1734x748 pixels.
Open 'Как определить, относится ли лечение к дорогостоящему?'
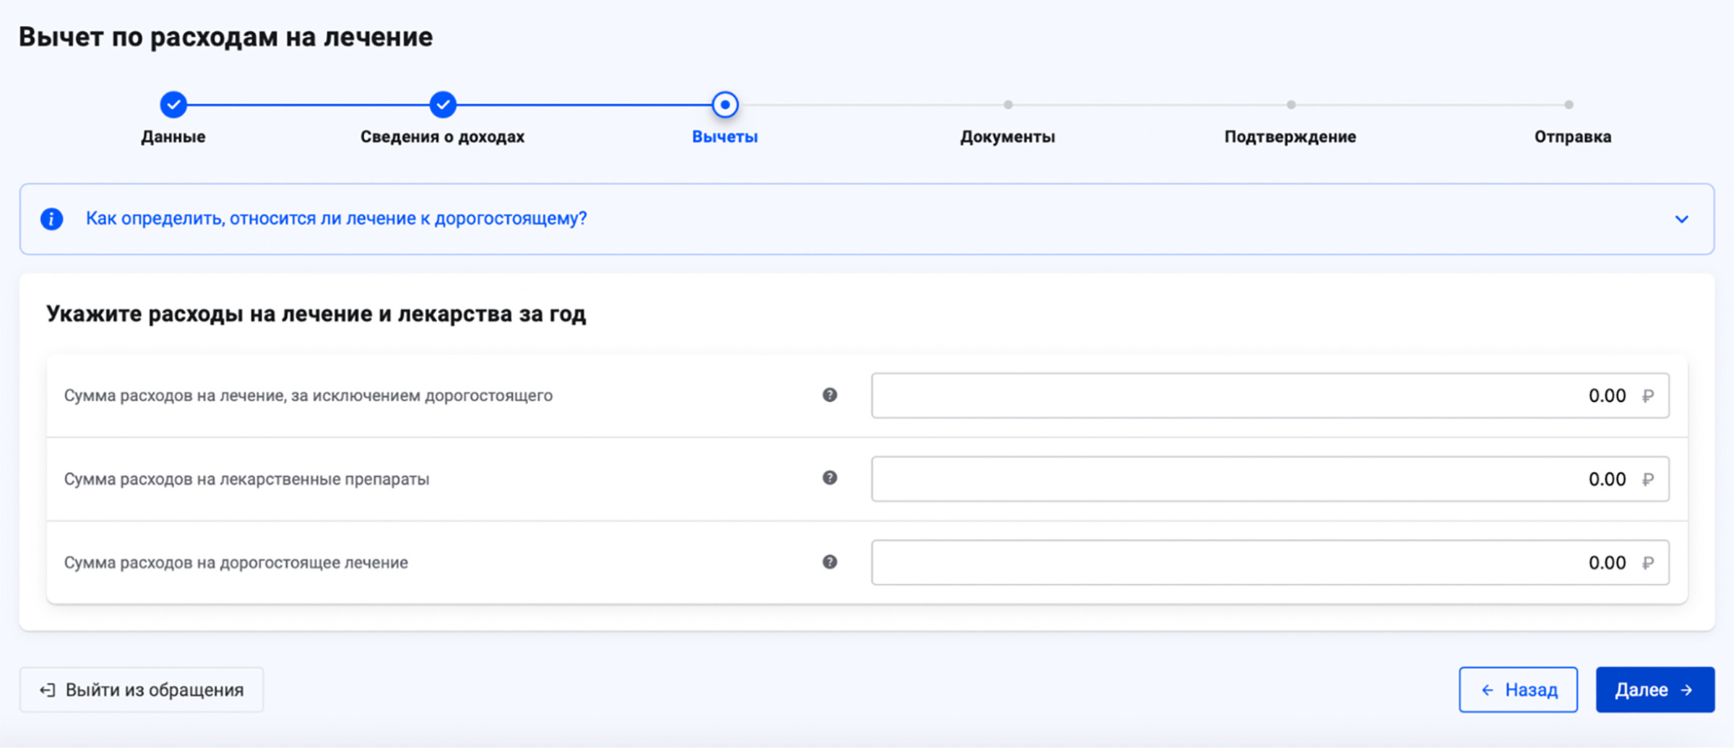[337, 218]
